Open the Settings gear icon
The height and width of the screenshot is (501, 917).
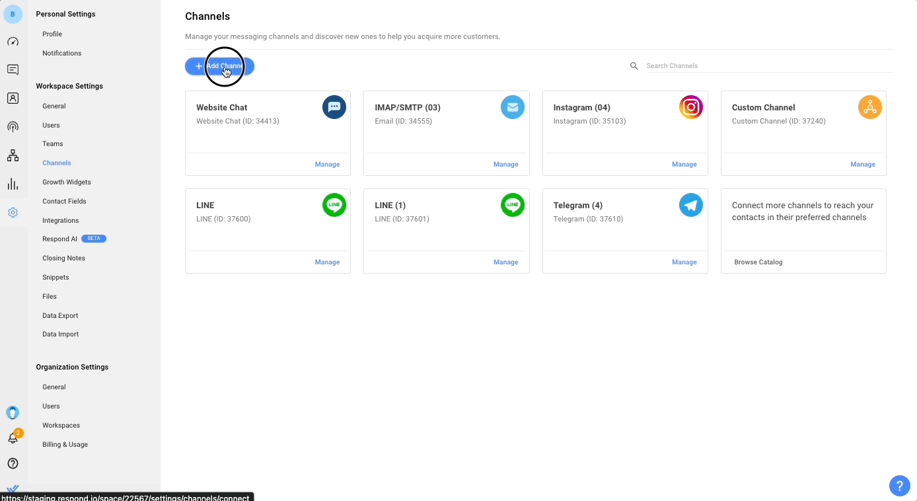13,212
